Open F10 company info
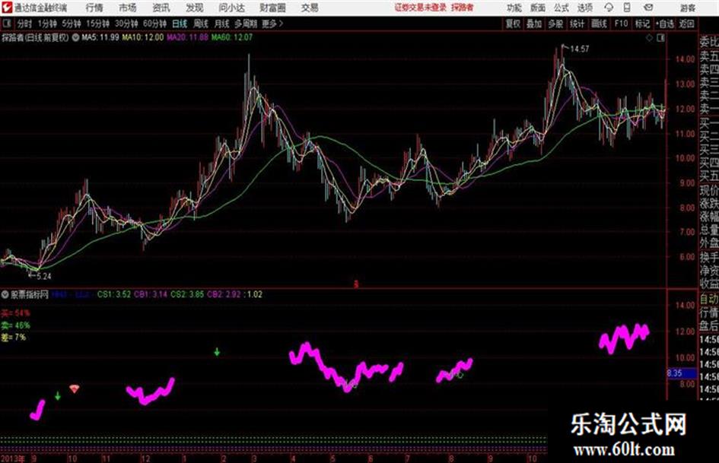The width and height of the screenshot is (719, 463). pos(622,24)
